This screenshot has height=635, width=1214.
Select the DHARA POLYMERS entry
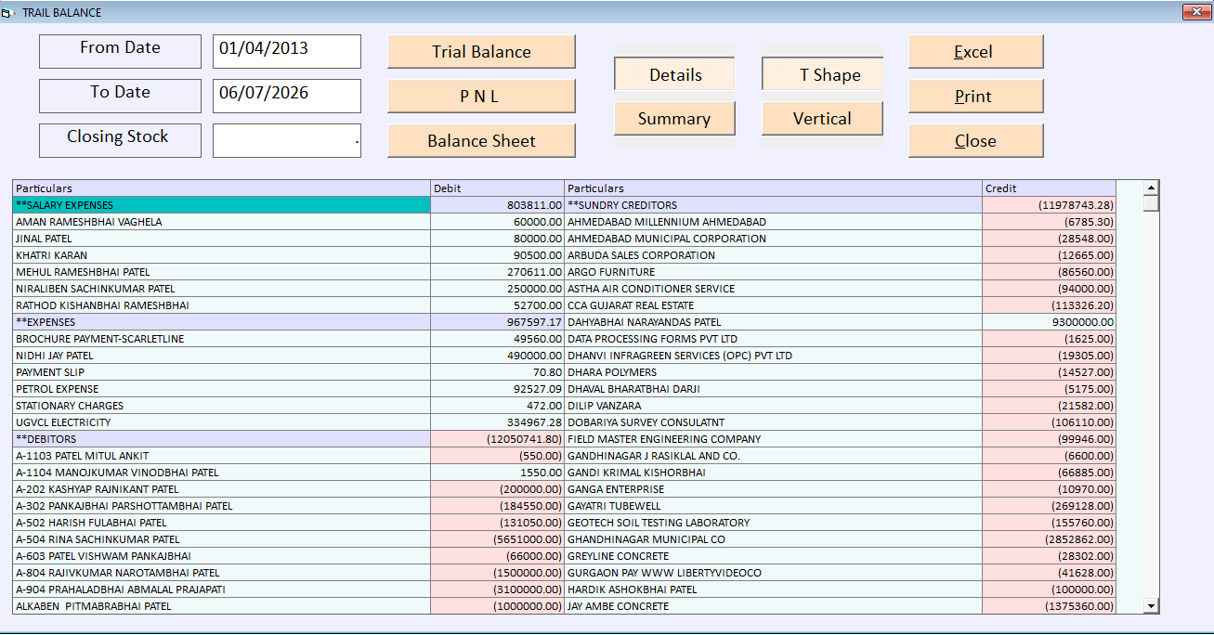[774, 372]
